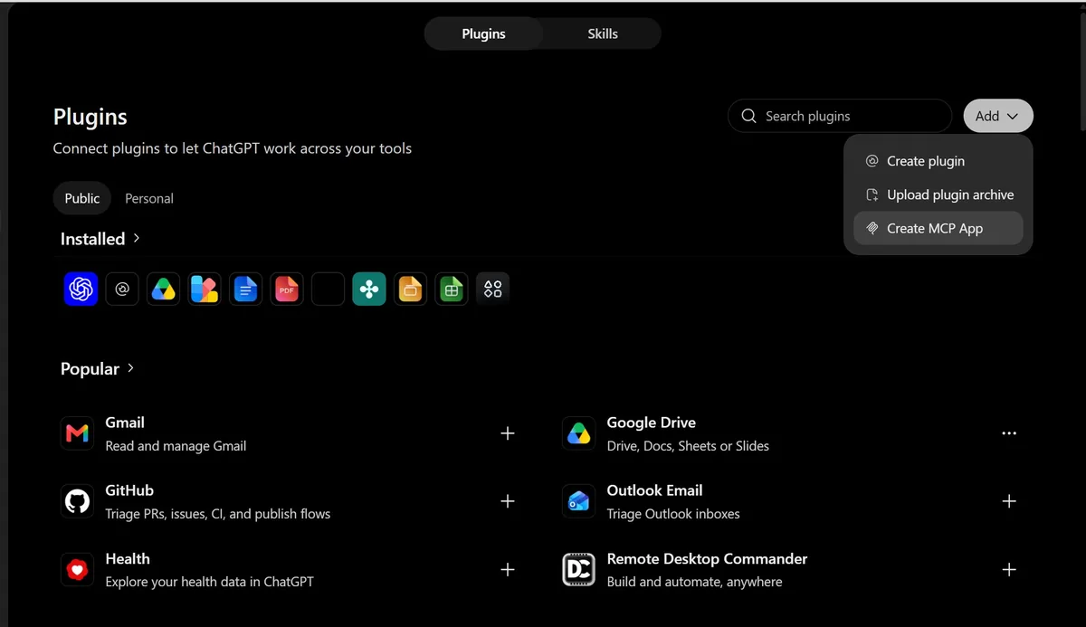Image resolution: width=1086 pixels, height=627 pixels.
Task: Click 'Connect plugins to let ChatGPT work' subtitle
Action: tap(233, 148)
